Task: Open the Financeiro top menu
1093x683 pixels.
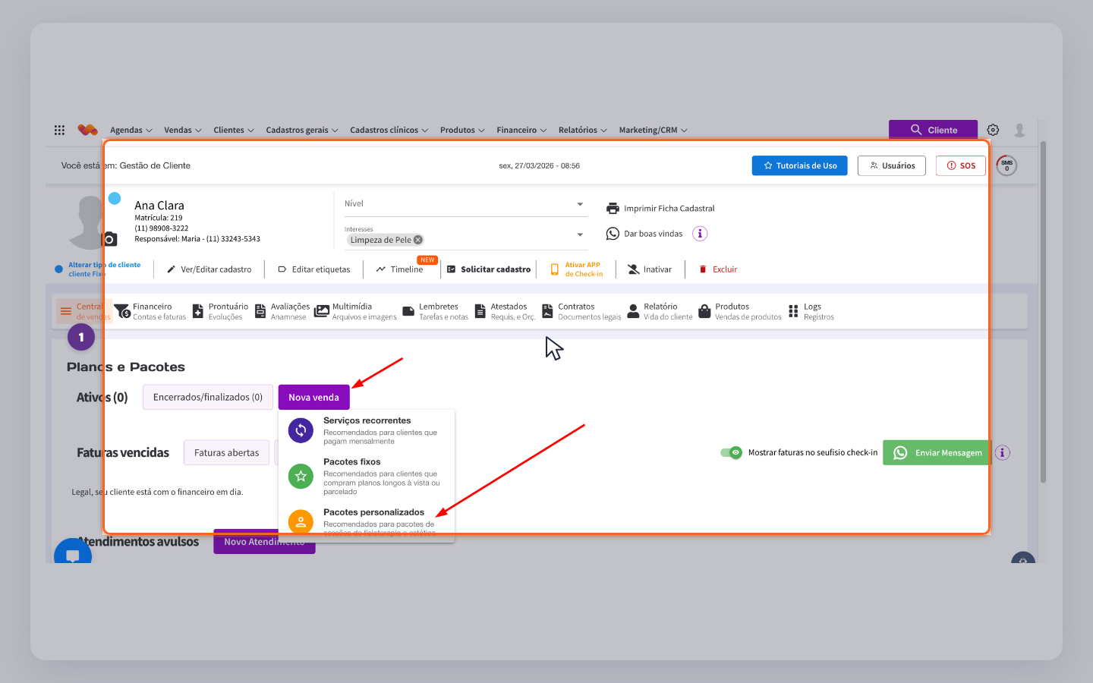Action: 521,130
